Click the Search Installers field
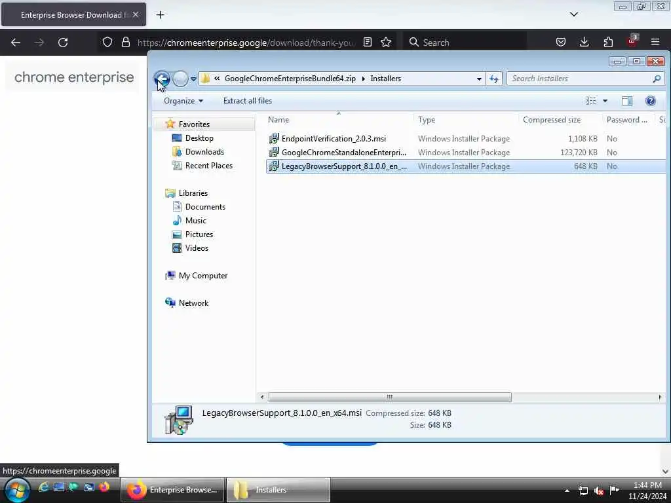 pyautogui.click(x=580, y=79)
